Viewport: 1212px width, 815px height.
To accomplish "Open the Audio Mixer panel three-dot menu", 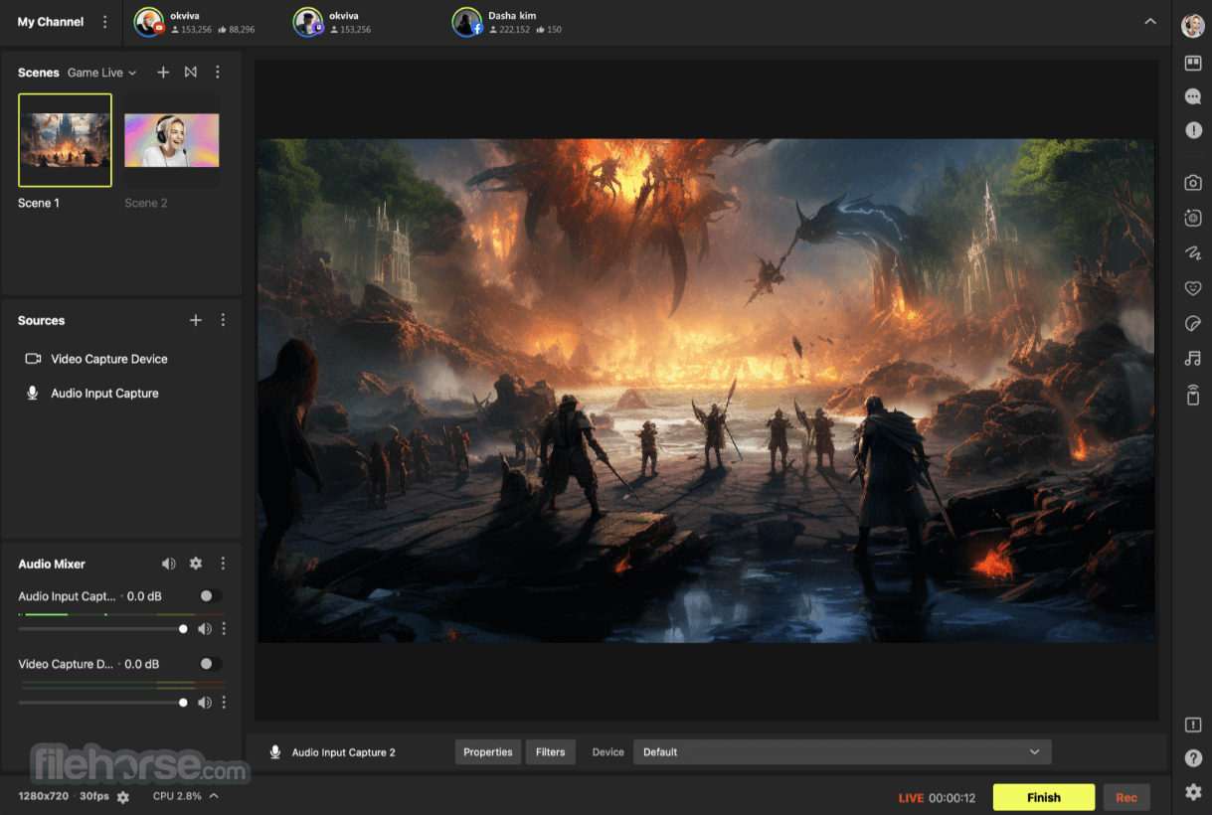I will [223, 564].
